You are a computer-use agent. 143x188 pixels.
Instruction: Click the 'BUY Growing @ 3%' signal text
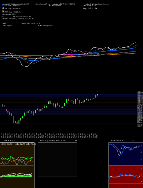tap(45, 26)
